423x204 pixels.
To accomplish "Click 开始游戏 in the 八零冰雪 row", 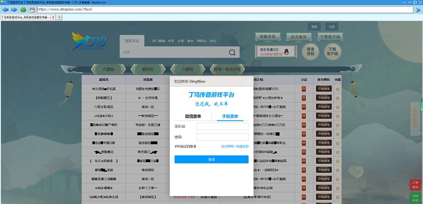I will 324,107.
